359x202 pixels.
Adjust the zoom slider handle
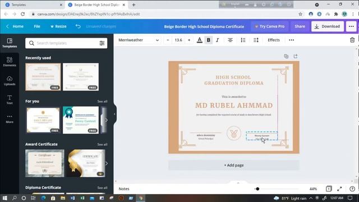click(257, 189)
